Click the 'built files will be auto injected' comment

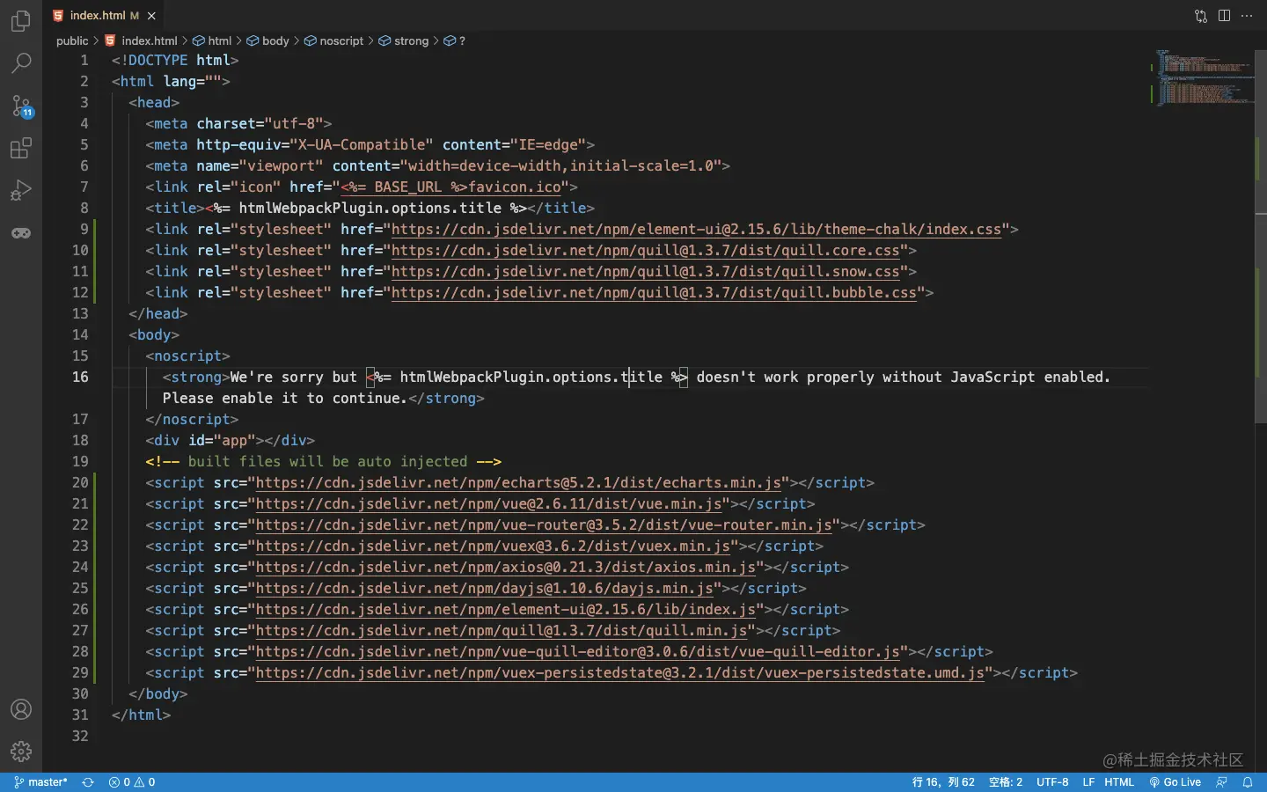(323, 462)
